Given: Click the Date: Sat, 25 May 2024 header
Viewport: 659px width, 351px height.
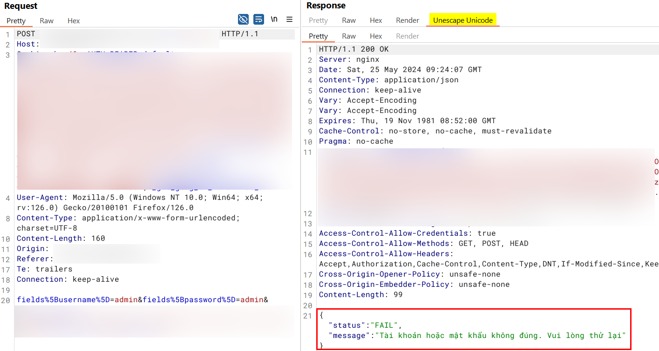Looking at the screenshot, I should point(401,70).
